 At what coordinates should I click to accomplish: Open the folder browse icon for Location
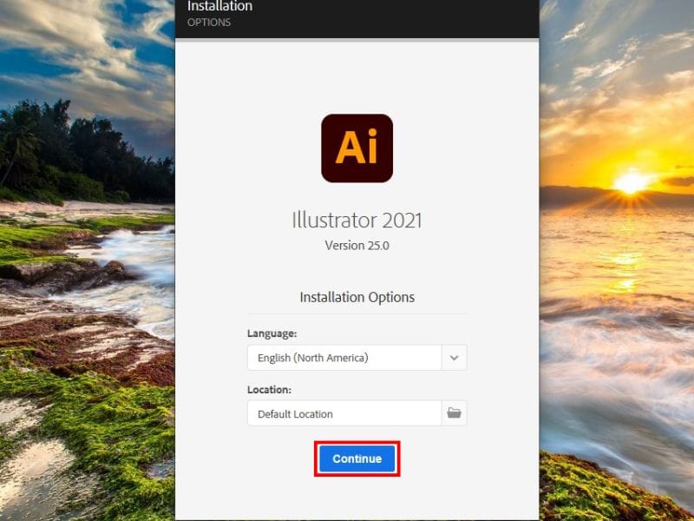[454, 413]
